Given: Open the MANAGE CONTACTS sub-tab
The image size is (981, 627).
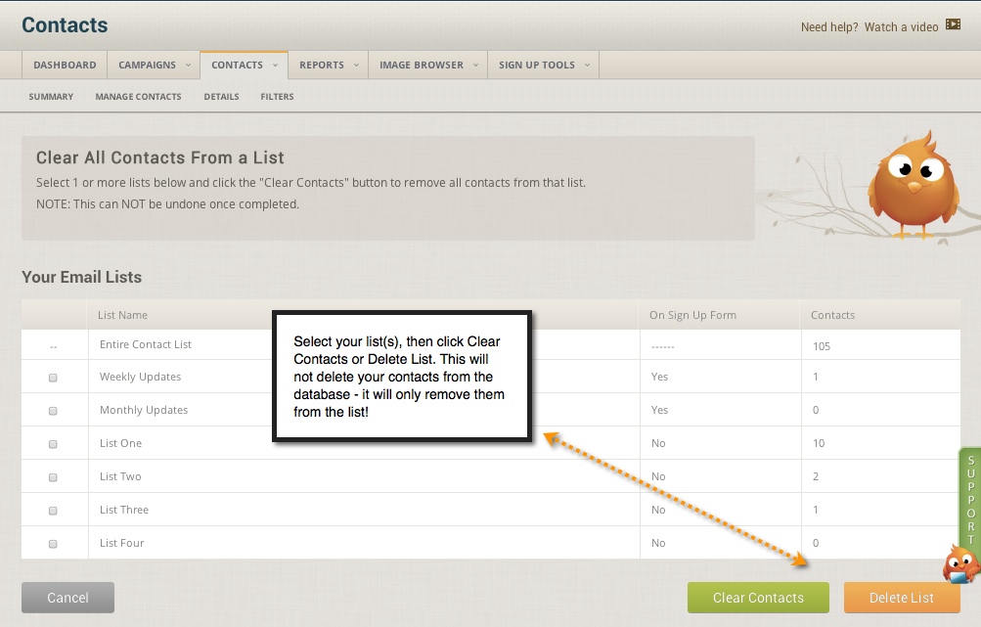Looking at the screenshot, I should pyautogui.click(x=138, y=96).
